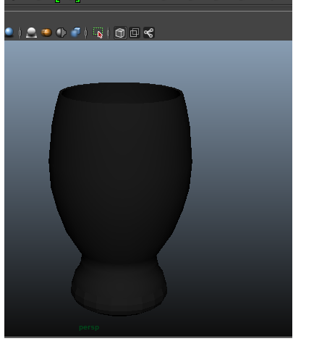Click the right green bracket marker
Screen dimensions: 314x341
point(77,1)
